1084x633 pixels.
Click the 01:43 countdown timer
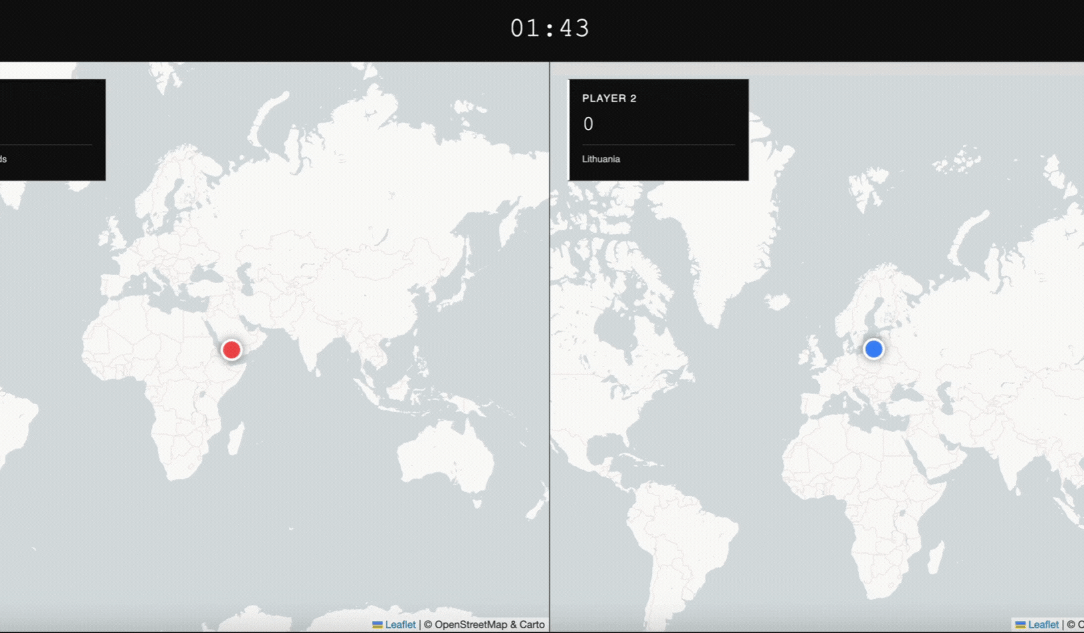[549, 28]
